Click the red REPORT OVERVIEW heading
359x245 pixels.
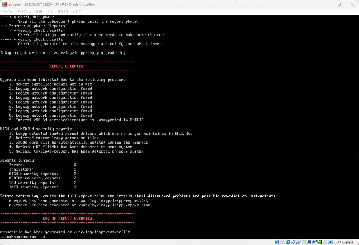click(x=66, y=66)
